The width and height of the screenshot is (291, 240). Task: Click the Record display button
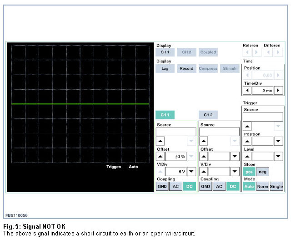click(x=186, y=69)
